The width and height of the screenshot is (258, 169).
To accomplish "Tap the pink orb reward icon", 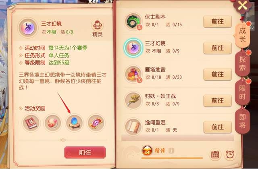I will coord(52,123).
